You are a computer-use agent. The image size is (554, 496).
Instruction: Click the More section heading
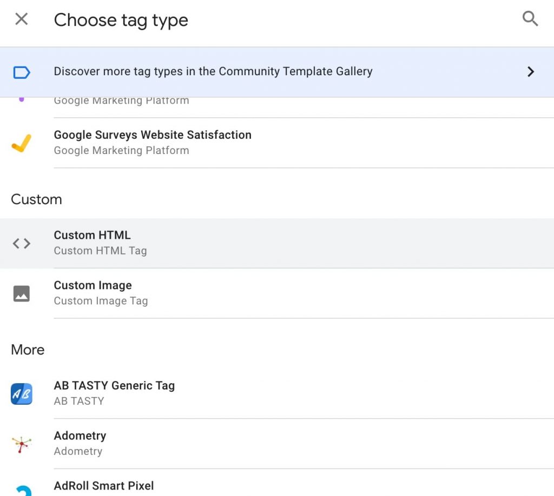tap(27, 350)
